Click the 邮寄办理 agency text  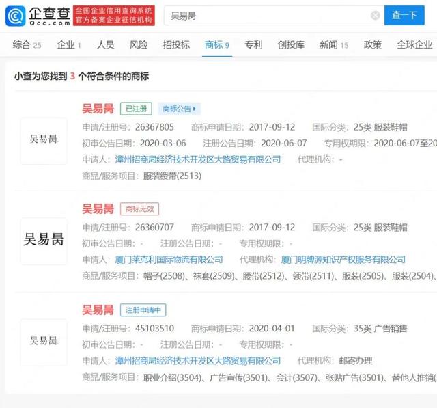[x=356, y=361]
